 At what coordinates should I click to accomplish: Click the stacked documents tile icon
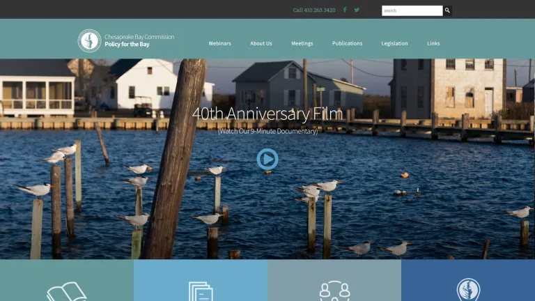click(x=201, y=291)
